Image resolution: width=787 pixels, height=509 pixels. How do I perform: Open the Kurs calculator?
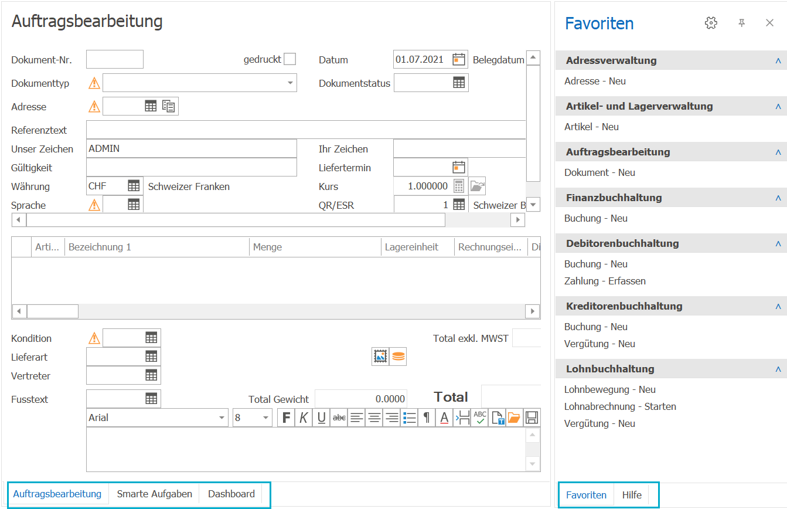[459, 186]
